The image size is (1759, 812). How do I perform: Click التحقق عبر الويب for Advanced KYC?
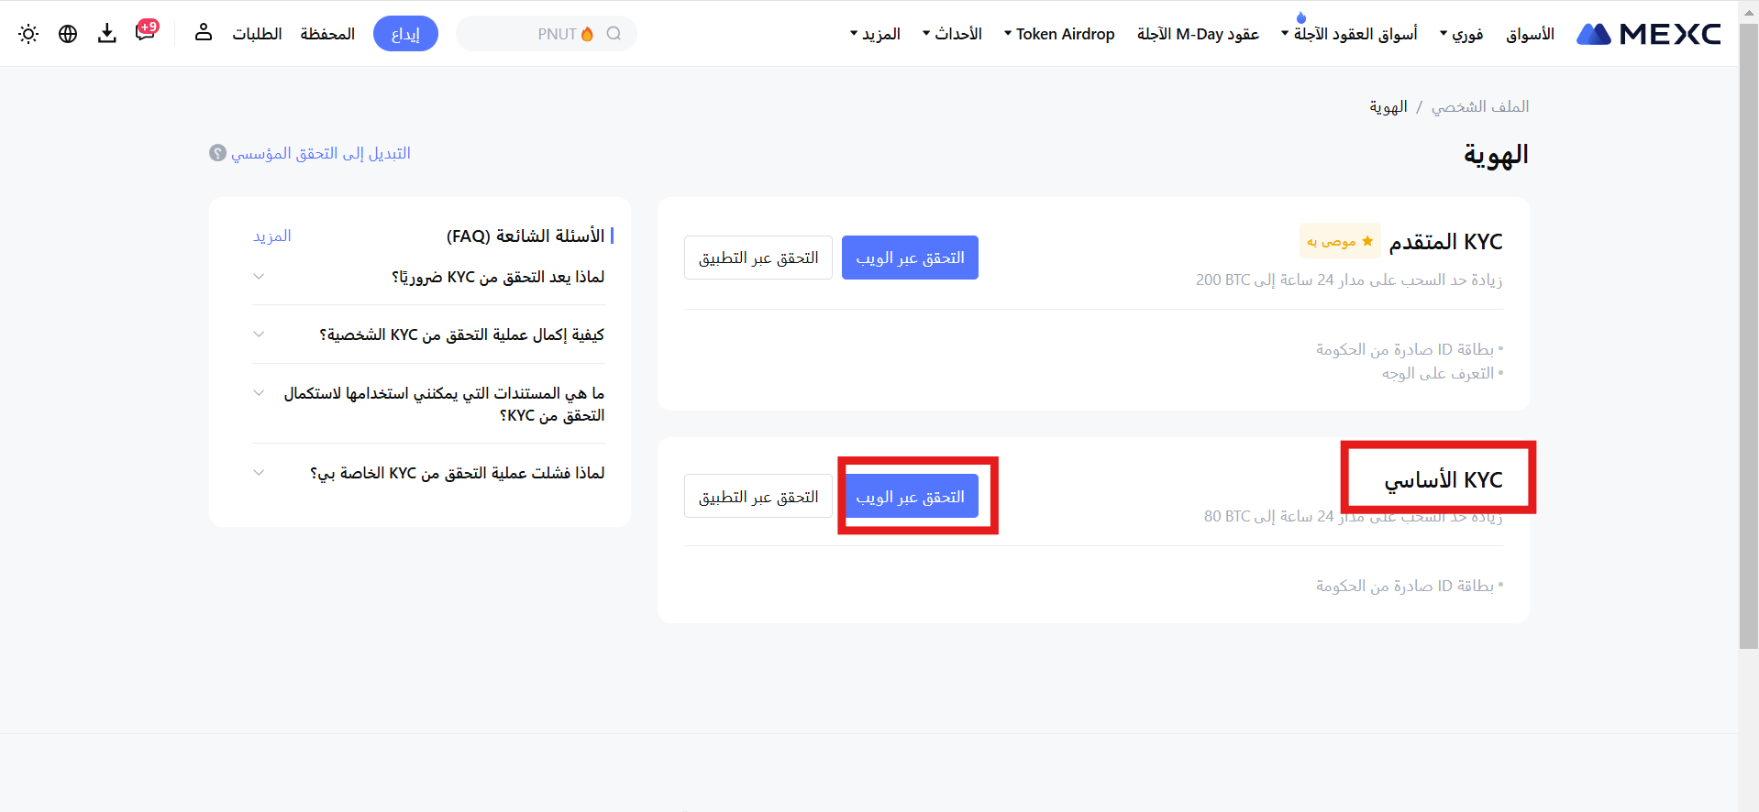pos(910,258)
